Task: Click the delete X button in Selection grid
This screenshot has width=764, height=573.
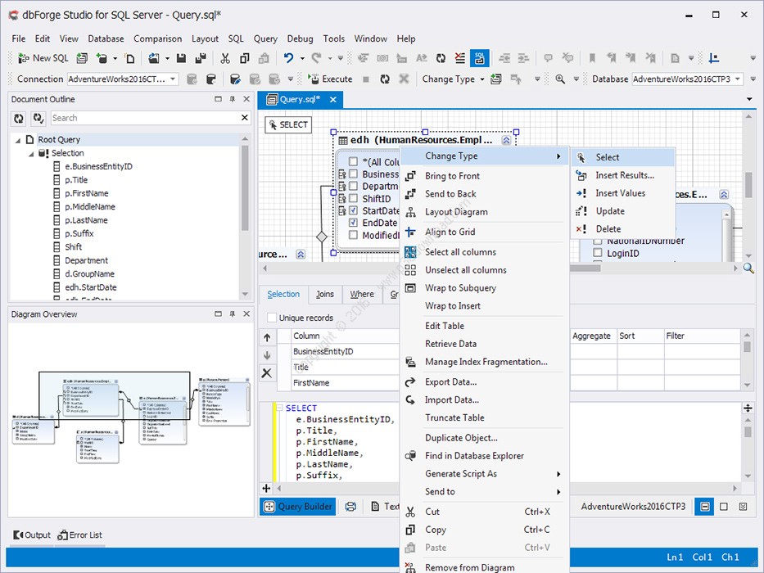Action: 267,373
